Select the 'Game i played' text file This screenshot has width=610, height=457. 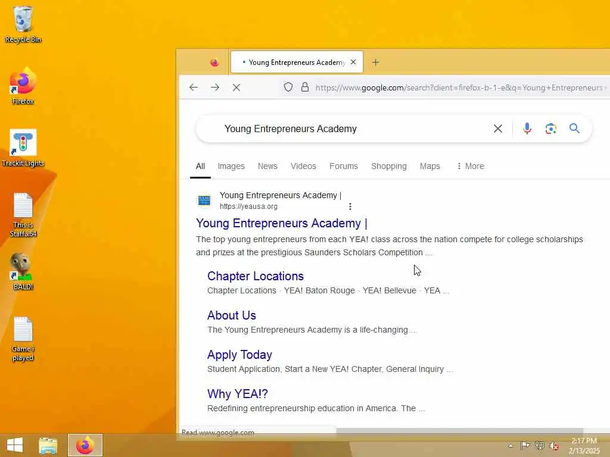(23, 339)
